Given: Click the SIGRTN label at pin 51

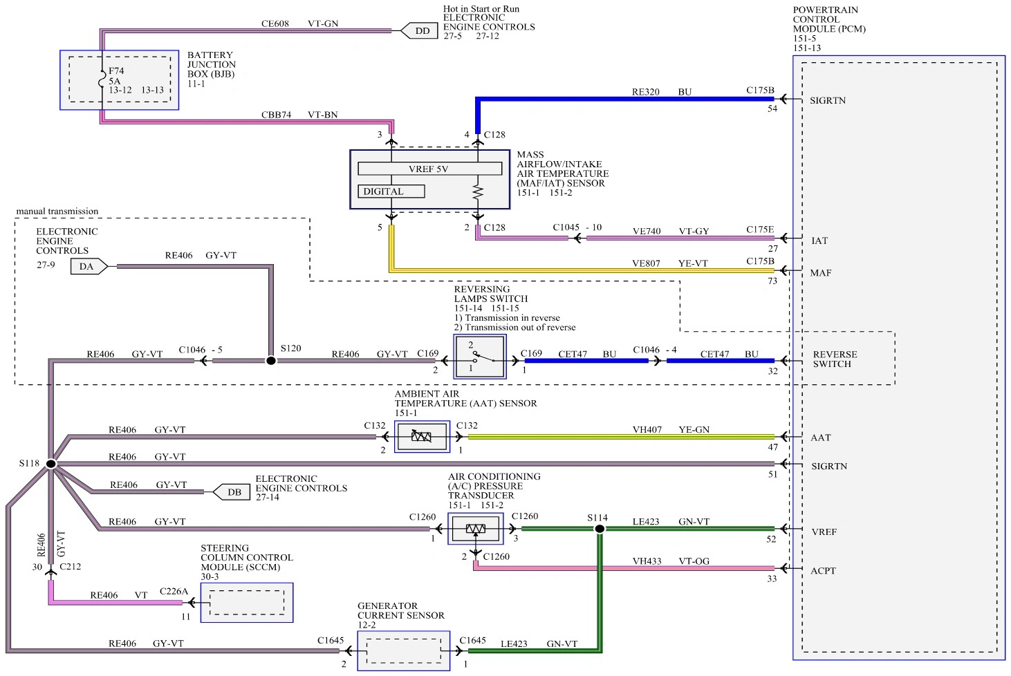Looking at the screenshot, I should click(829, 467).
